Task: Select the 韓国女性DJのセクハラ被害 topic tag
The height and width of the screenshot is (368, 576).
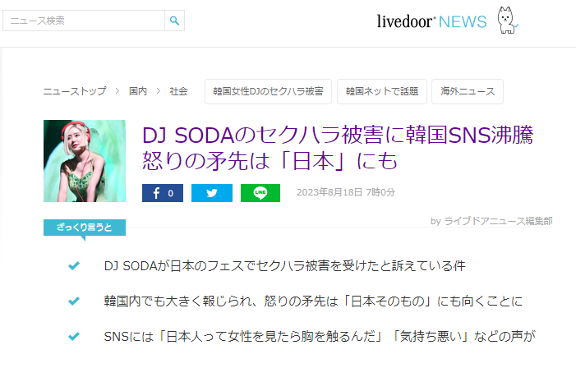Action: 268,91
